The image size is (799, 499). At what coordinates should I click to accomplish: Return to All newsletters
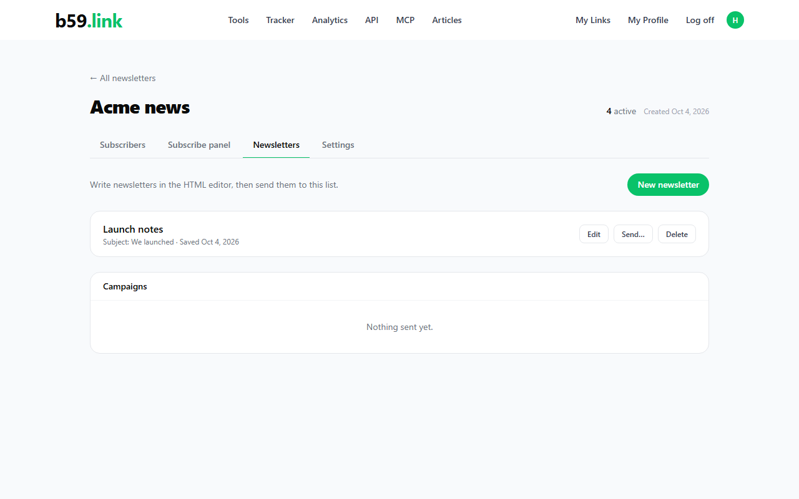123,78
